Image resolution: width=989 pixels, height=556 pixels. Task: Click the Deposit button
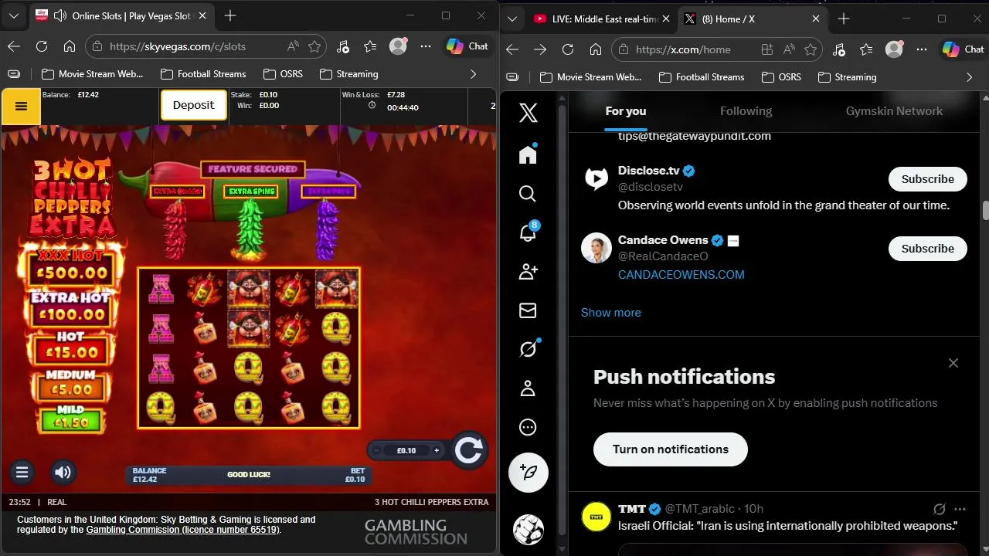pos(193,105)
